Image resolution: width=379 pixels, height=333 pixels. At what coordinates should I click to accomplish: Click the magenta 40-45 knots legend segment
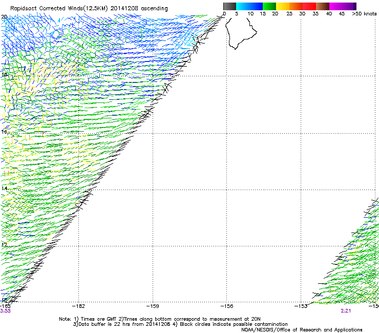click(336, 6)
